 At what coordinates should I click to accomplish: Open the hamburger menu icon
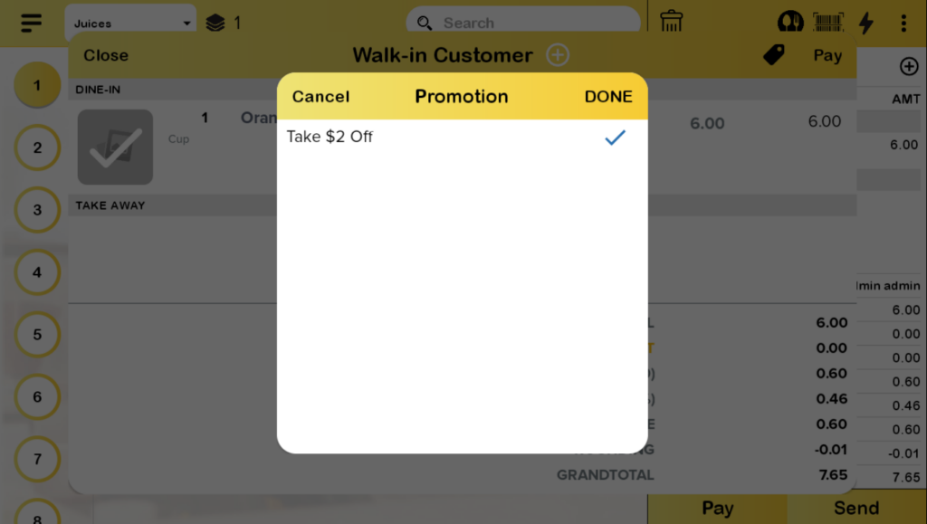(x=31, y=23)
